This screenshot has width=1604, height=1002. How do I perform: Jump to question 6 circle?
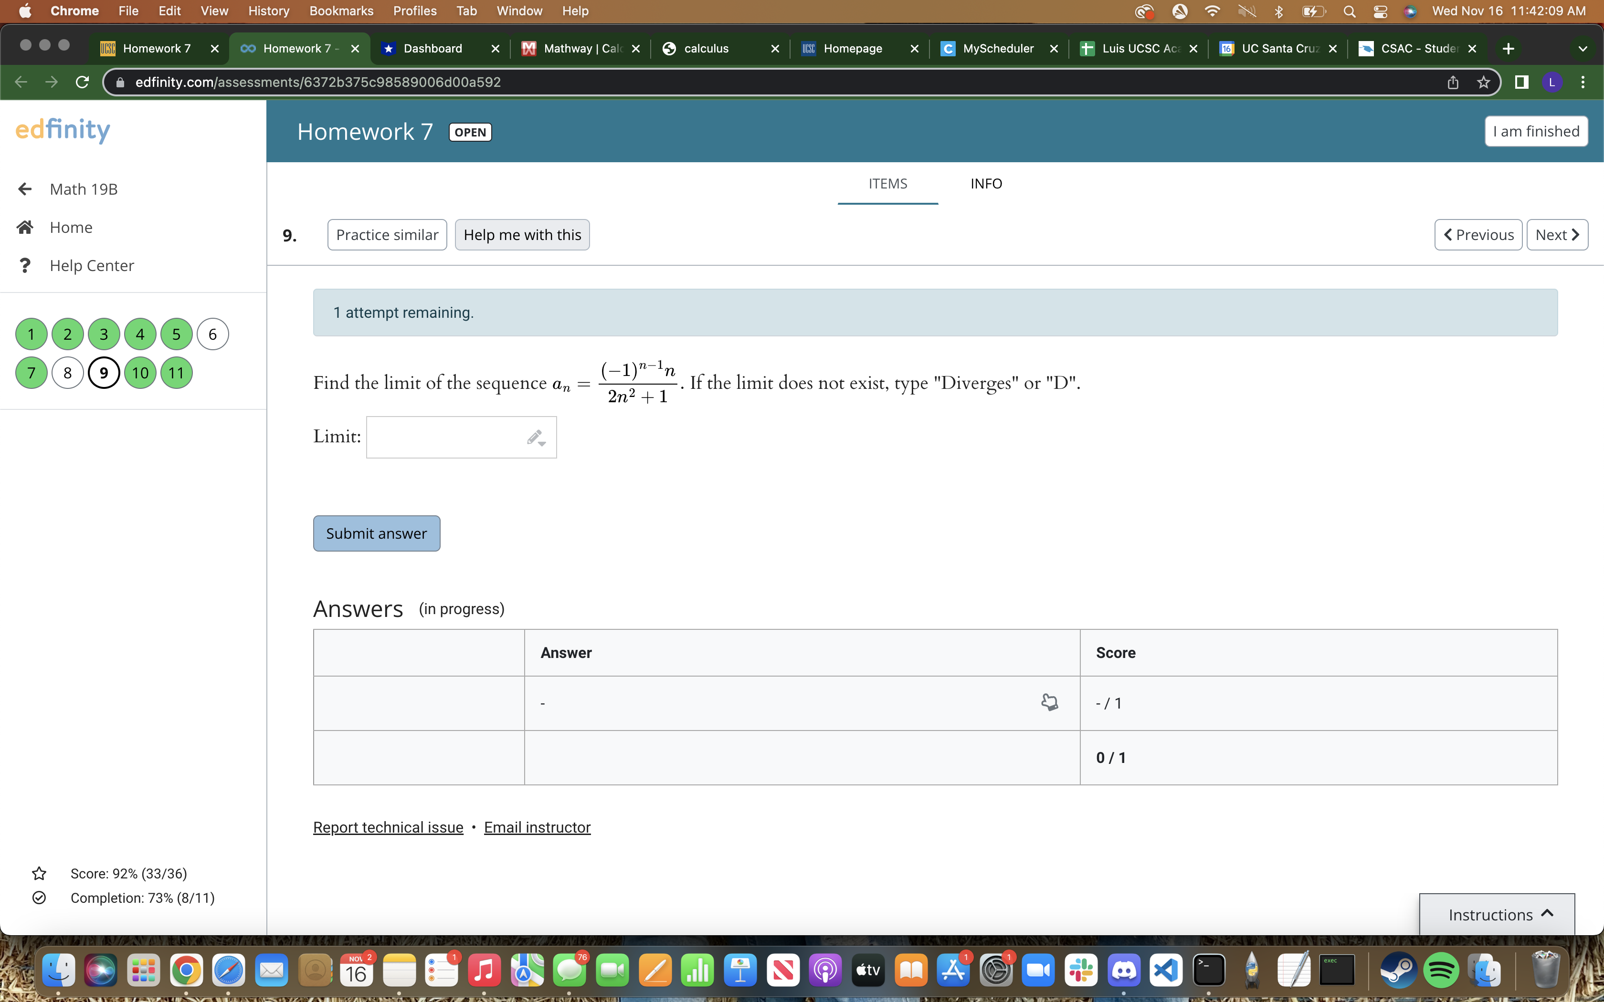(x=212, y=334)
